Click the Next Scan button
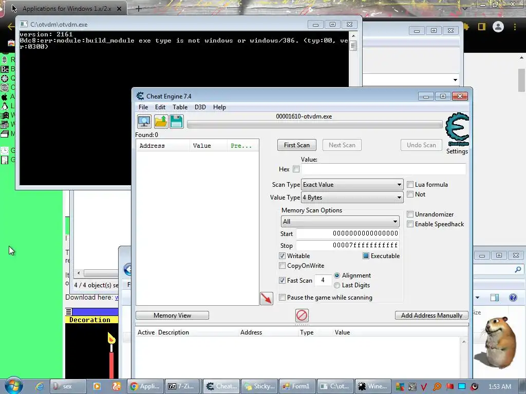Screen dimensions: 526x394 tap(342, 145)
